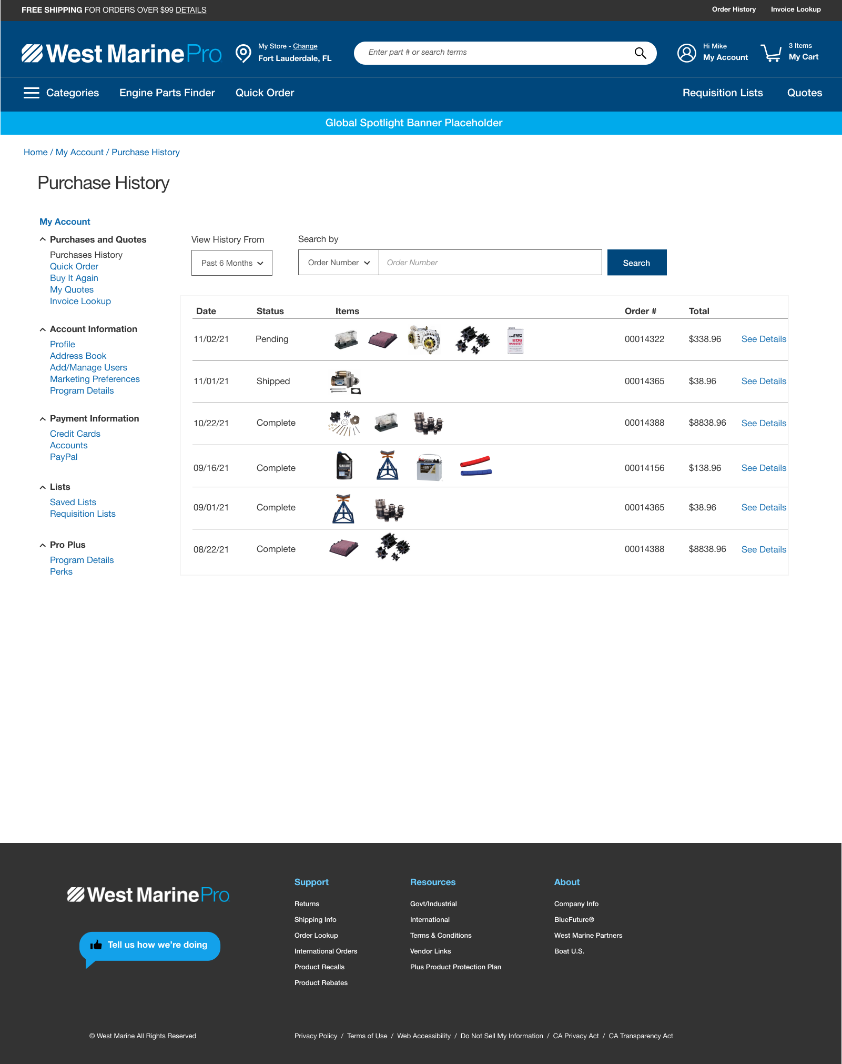Viewport: 842px width, 1064px height.
Task: Collapse the Pro Plus sidebar section
Action: 43,545
